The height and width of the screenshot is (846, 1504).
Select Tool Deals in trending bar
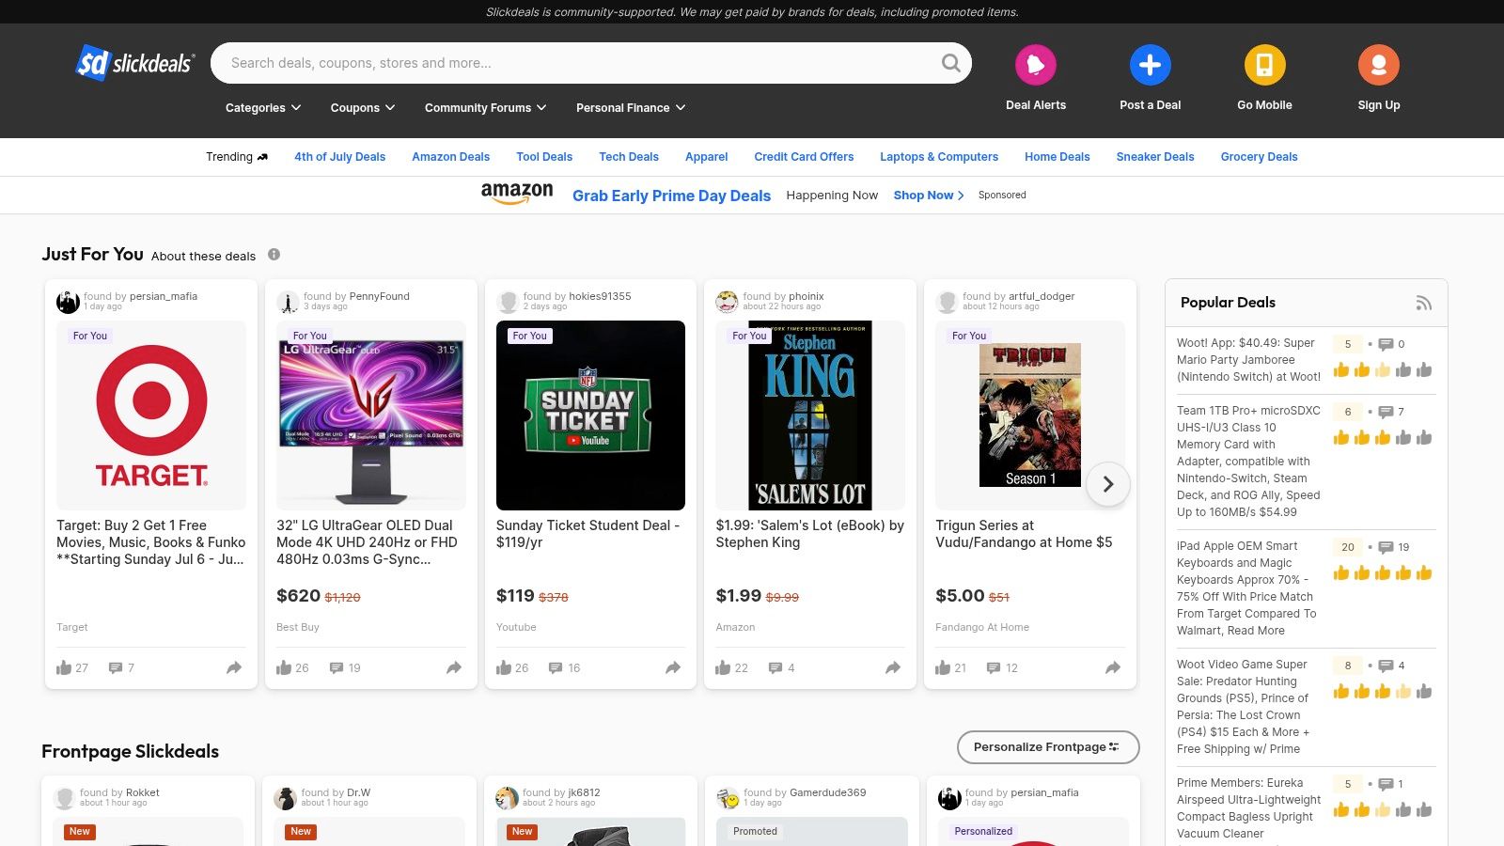544,157
